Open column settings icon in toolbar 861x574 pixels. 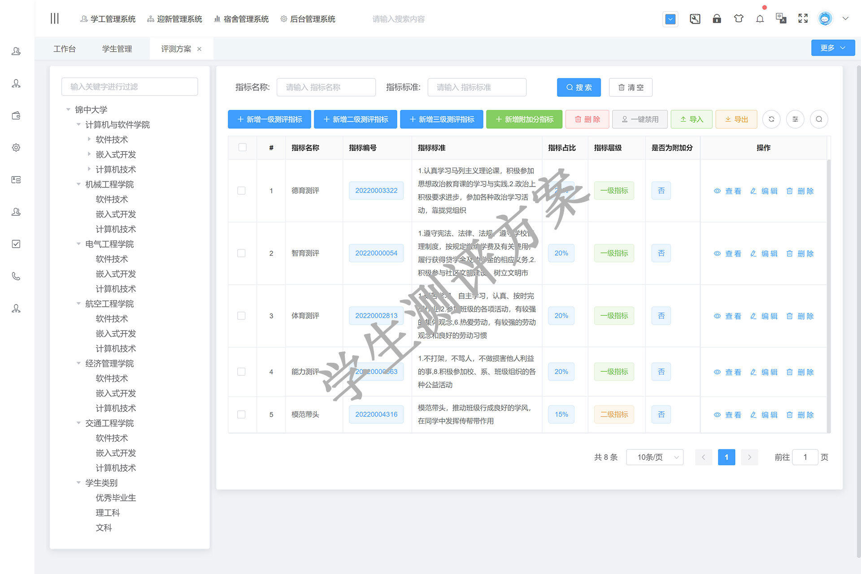(795, 119)
